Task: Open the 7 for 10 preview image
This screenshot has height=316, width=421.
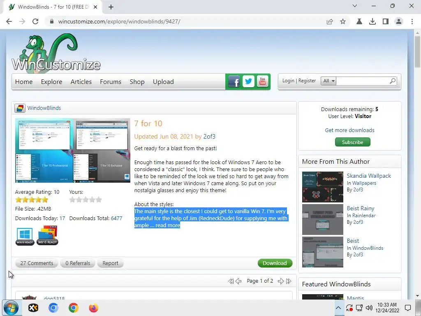Action: (x=72, y=151)
